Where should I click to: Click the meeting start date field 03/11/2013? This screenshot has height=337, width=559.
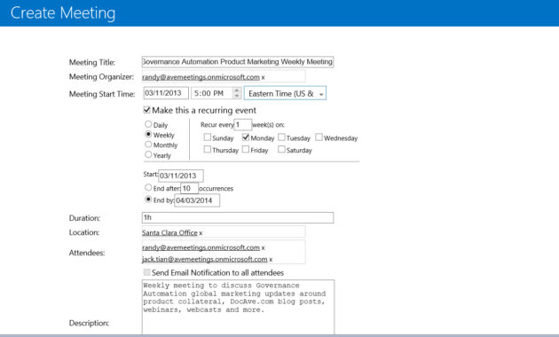pos(166,93)
